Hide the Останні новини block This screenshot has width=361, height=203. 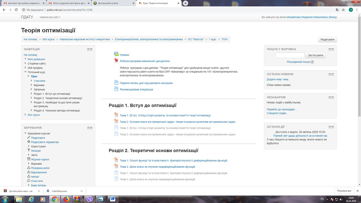click(330, 74)
